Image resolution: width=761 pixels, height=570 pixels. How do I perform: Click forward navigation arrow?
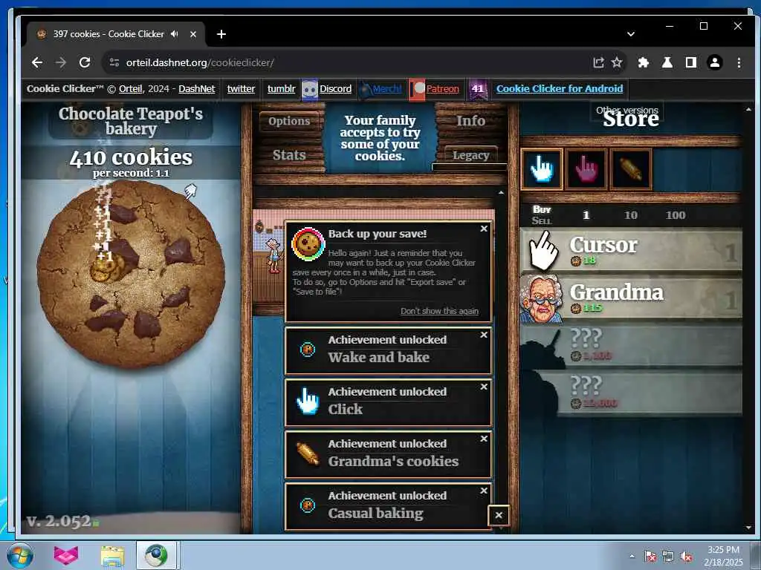[x=61, y=62]
